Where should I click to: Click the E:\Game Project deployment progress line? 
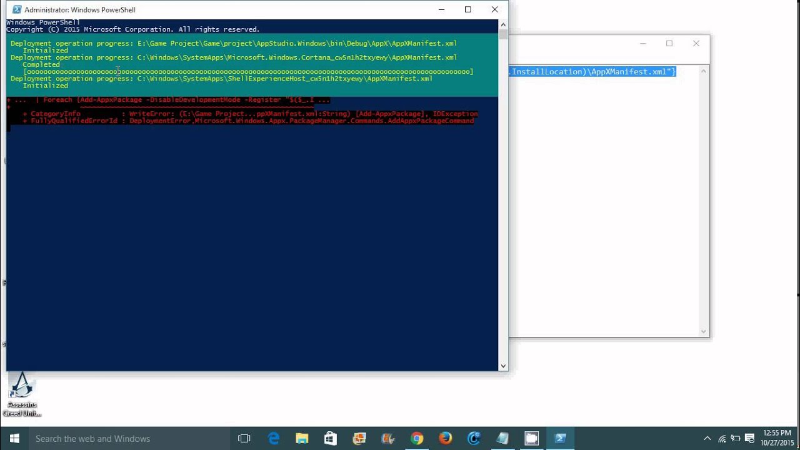pyautogui.click(x=234, y=44)
